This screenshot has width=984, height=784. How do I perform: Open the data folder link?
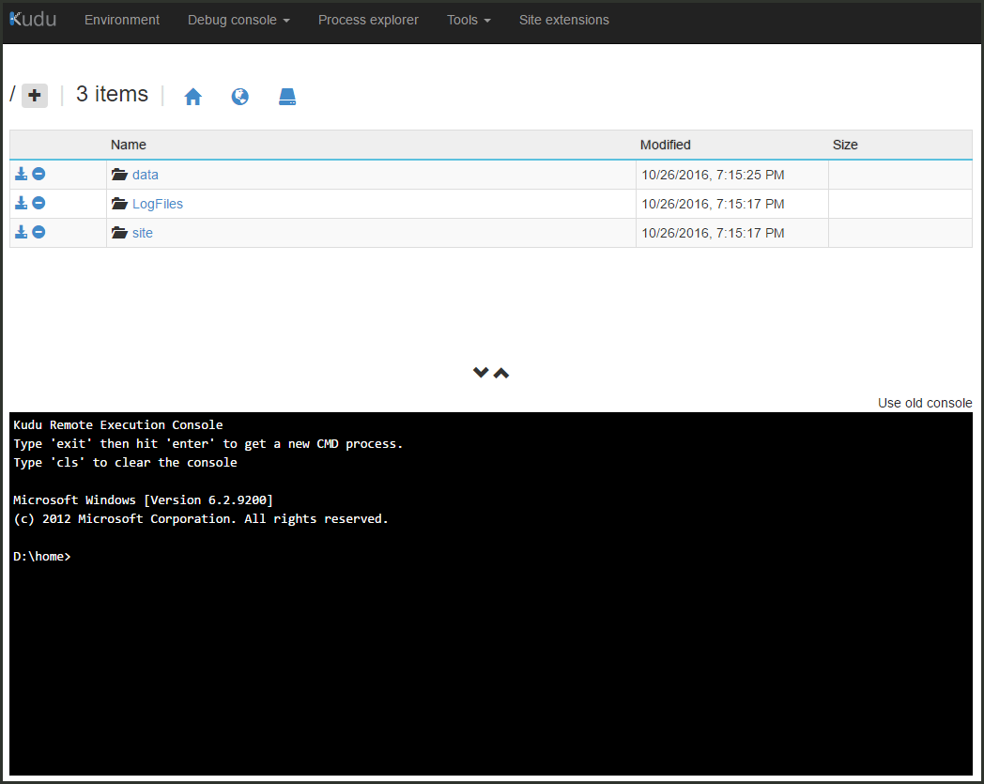[x=146, y=175]
